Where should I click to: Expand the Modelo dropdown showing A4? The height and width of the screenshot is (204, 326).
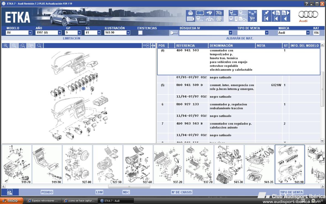click(30, 33)
